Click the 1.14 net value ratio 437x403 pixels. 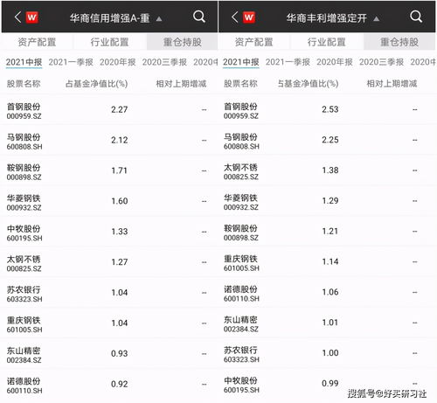330,261
